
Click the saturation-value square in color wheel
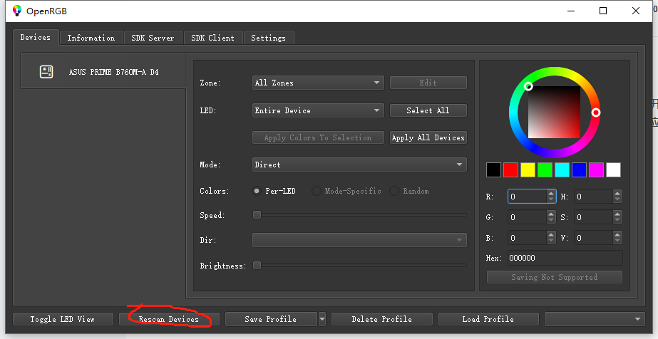point(555,112)
